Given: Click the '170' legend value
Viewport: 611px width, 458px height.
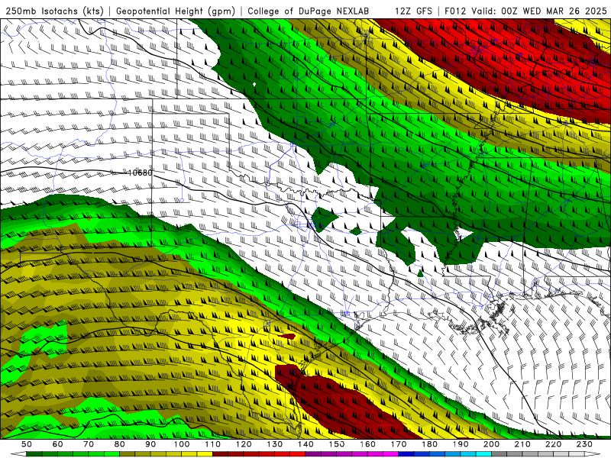Looking at the screenshot, I should pos(399,444).
